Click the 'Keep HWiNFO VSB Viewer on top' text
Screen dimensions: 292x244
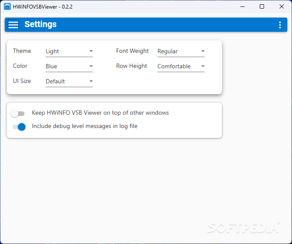(x=100, y=113)
